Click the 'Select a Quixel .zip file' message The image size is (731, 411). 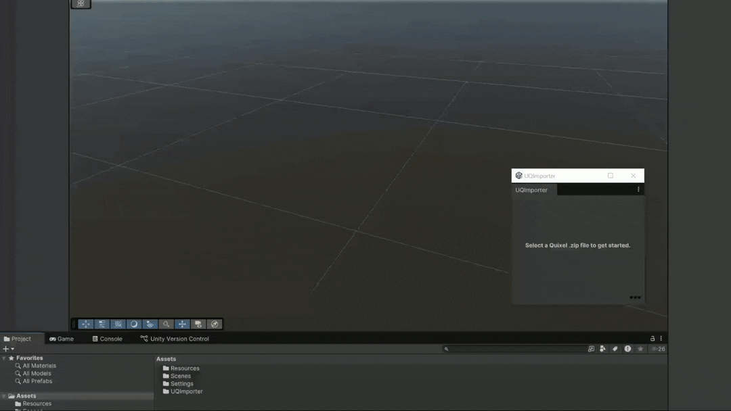(577, 245)
